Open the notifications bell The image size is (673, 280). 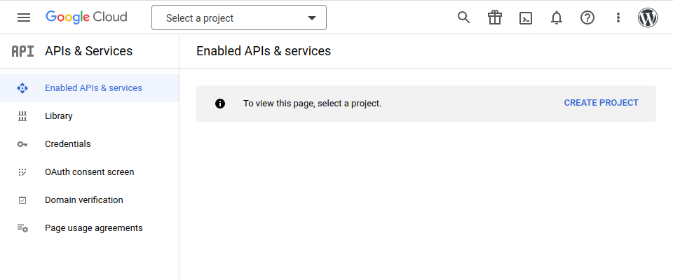click(x=557, y=17)
